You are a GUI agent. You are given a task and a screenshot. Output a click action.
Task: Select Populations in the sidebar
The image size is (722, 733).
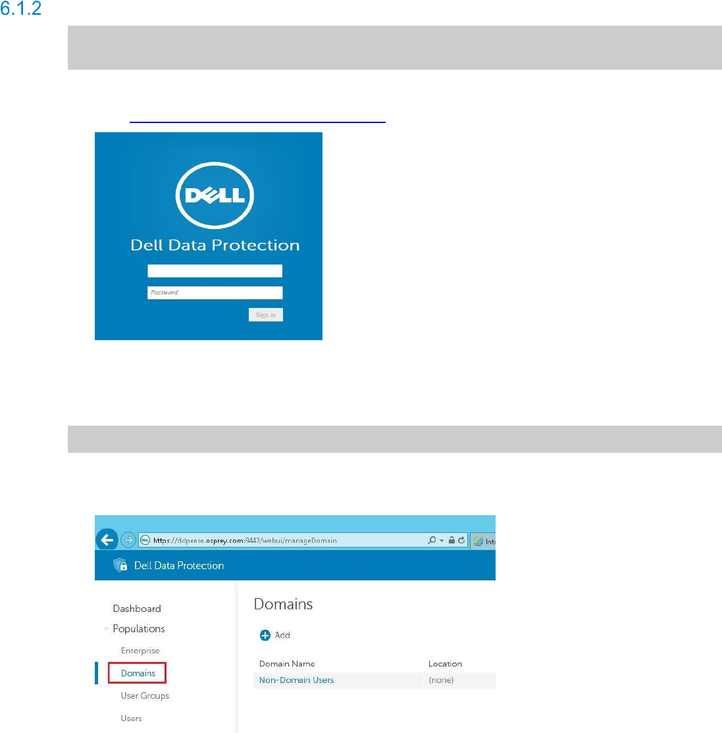(138, 629)
